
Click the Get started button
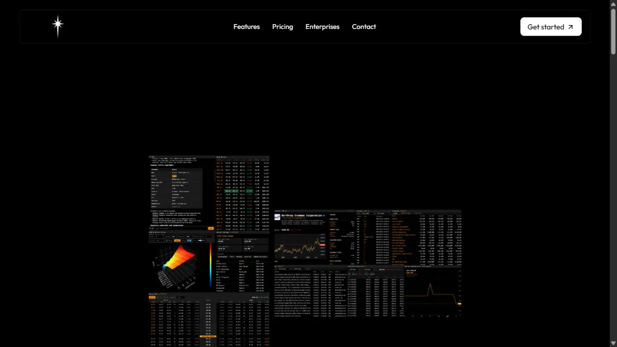(551, 27)
